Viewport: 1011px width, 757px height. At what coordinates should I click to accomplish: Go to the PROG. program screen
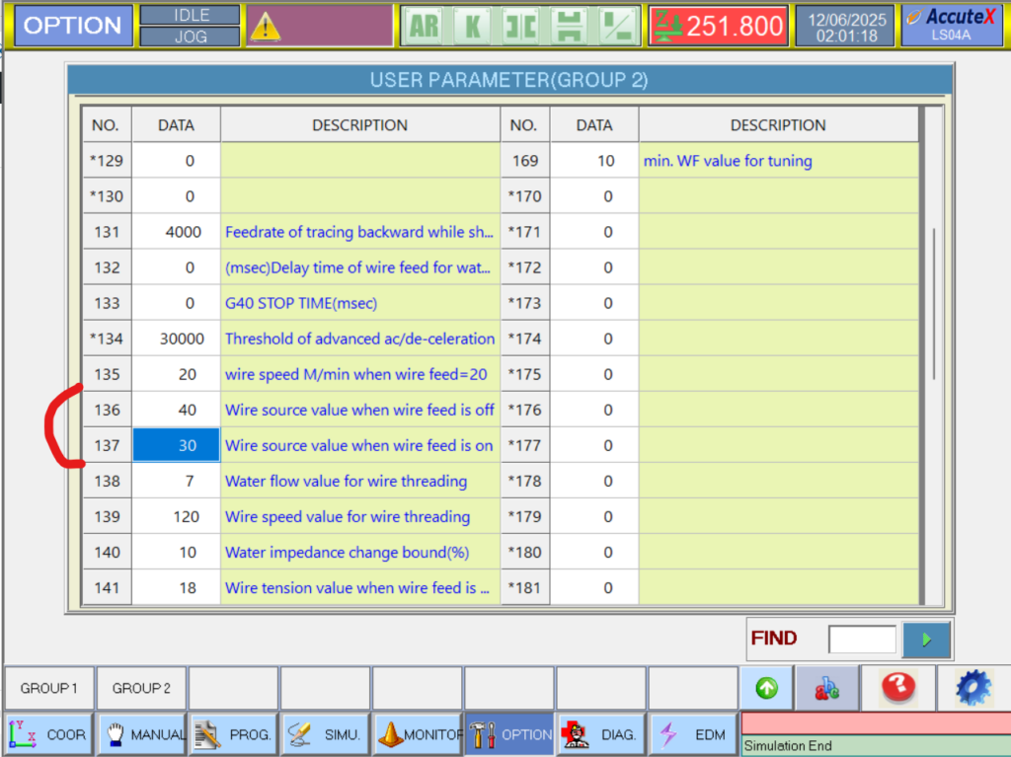click(233, 734)
